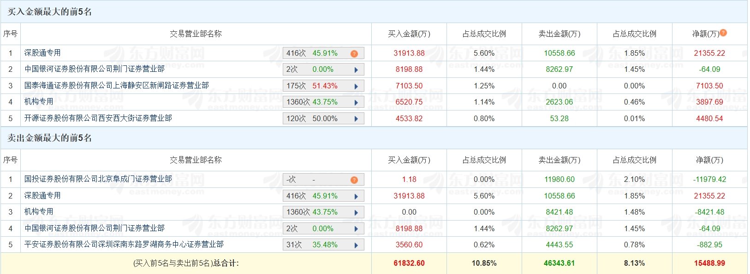Open 国泰海通证券上海静安区新闸路证券营业部 link
750x274 pixels.
116,86
